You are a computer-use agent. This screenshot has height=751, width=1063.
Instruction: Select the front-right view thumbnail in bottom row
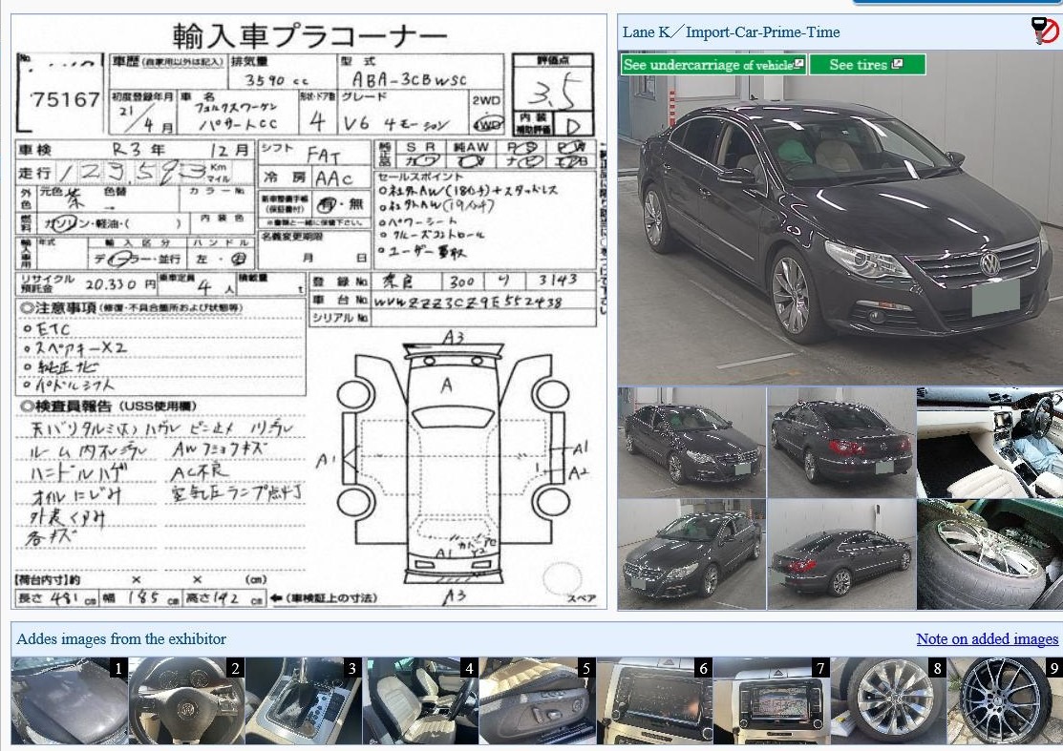pos(691,554)
